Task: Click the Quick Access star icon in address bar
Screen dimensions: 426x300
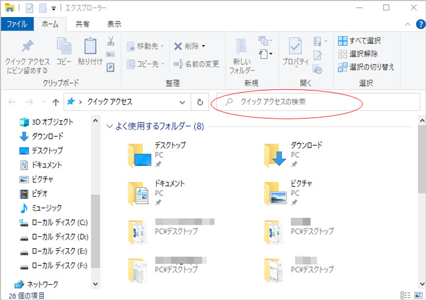Action: pos(71,102)
